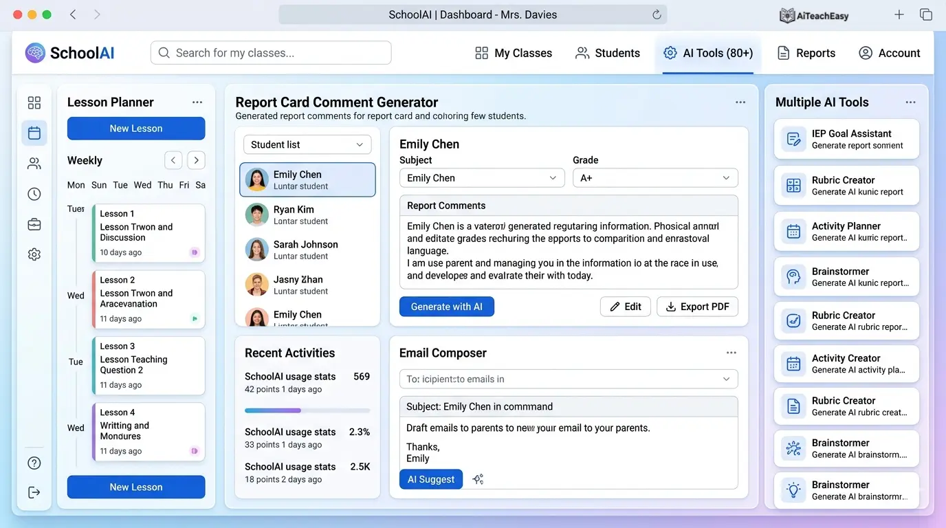Switch to the Reports tab

[x=806, y=52]
